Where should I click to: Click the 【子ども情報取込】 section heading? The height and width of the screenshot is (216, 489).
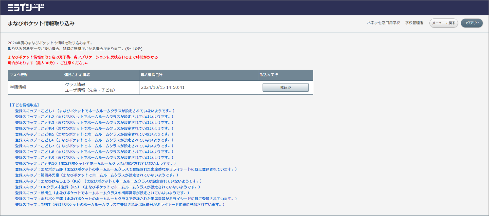(x=24, y=105)
